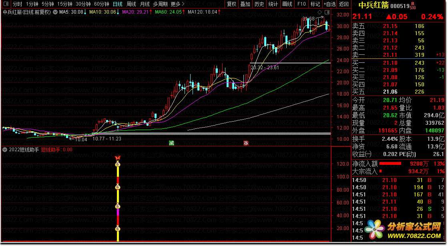Image resolution: width=448 pixels, height=246 pixels.
Task: Click the 外盘 value 191665
Action: [x=388, y=130]
